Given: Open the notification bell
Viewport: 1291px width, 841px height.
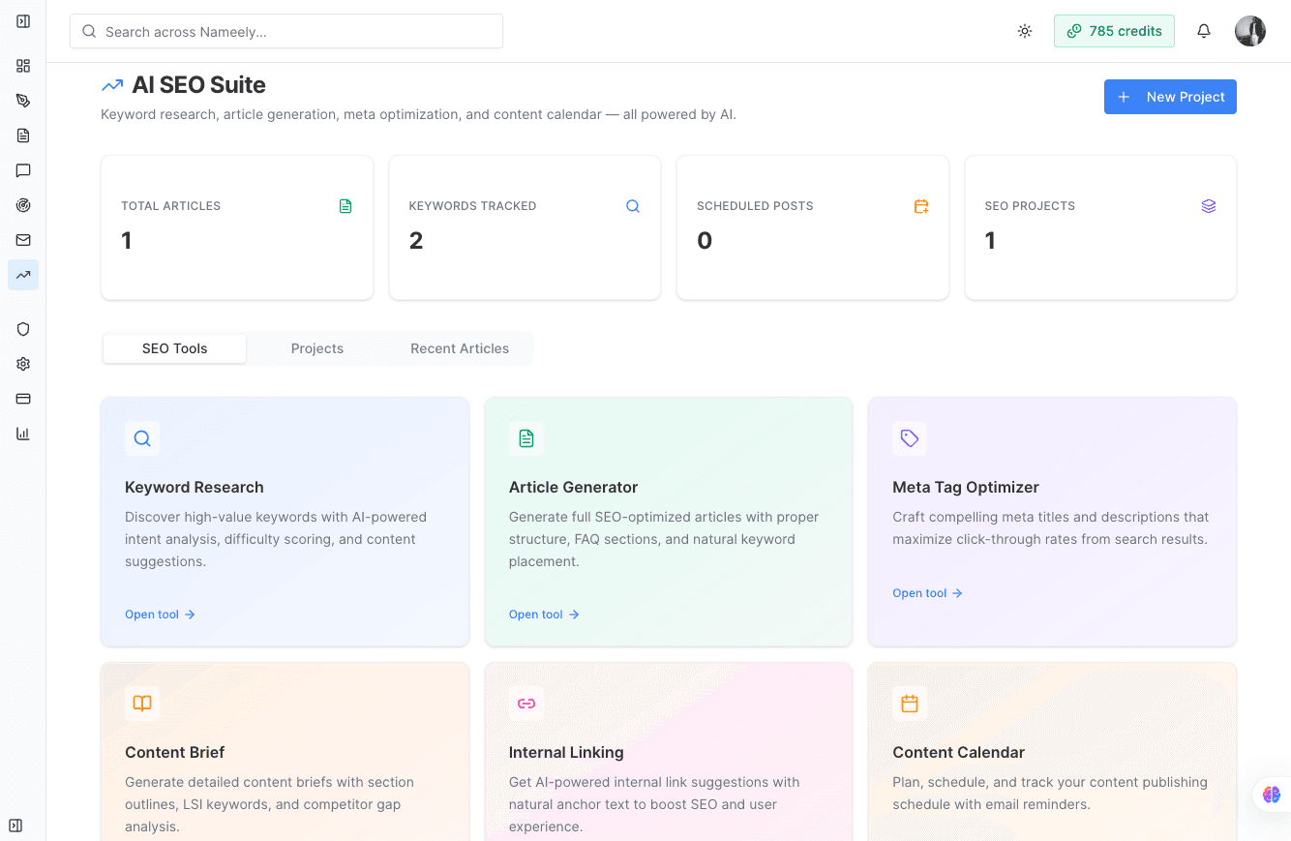Looking at the screenshot, I should [x=1203, y=30].
